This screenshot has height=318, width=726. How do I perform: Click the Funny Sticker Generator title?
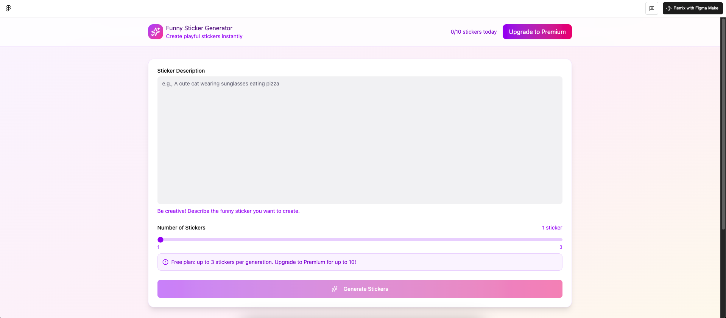pyautogui.click(x=199, y=28)
